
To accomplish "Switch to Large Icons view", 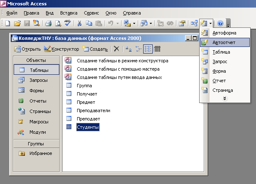I will [x=129, y=49].
